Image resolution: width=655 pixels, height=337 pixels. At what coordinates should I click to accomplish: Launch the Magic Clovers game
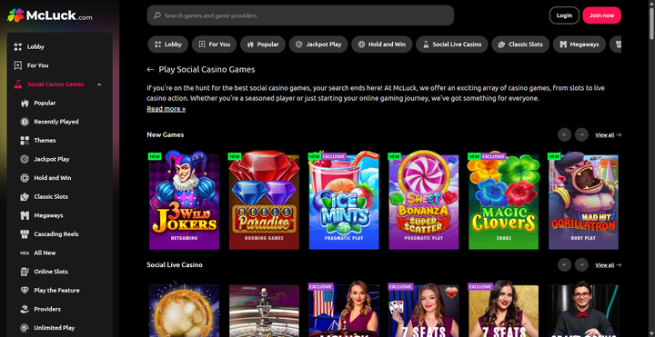[503, 200]
